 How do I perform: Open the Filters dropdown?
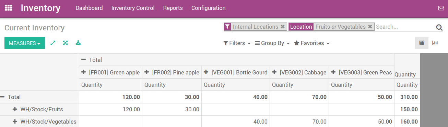[237, 43]
